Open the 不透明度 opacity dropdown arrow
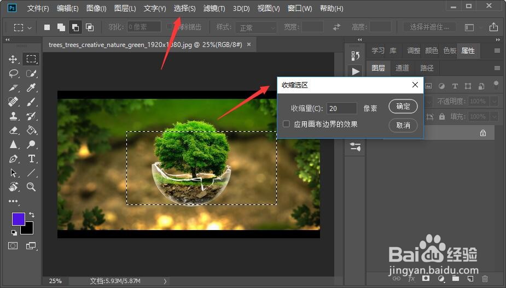Image resolution: width=506 pixels, height=288 pixels. pos(495,101)
